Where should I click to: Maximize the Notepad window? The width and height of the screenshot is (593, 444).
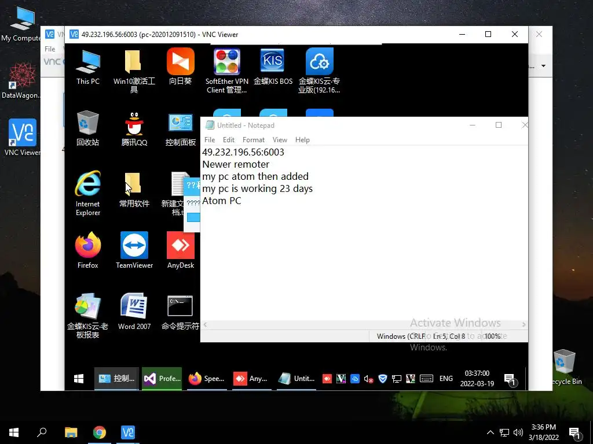pyautogui.click(x=499, y=125)
